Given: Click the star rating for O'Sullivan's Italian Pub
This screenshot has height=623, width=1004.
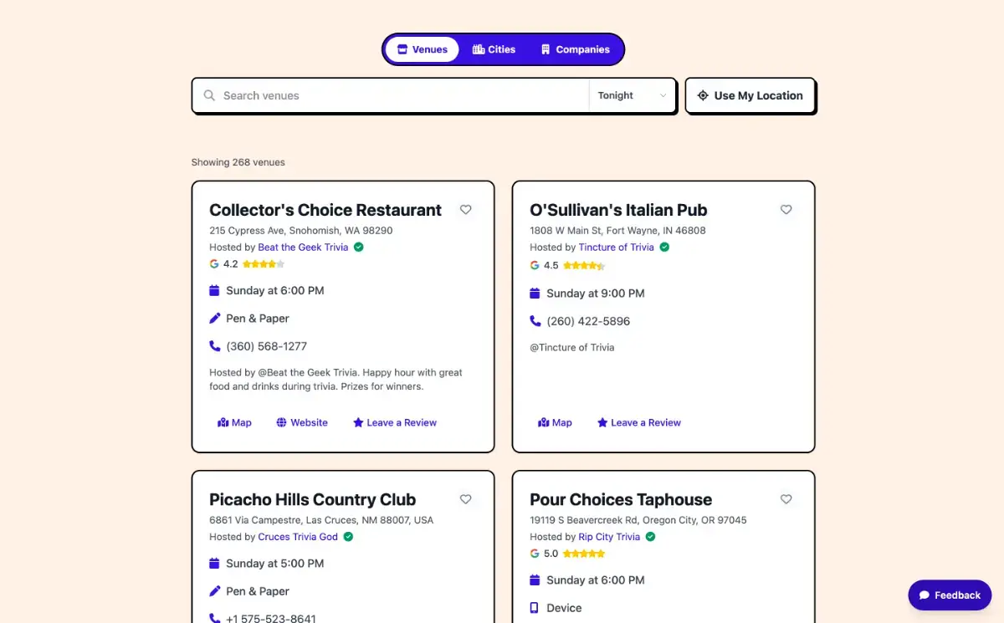Looking at the screenshot, I should click(584, 266).
